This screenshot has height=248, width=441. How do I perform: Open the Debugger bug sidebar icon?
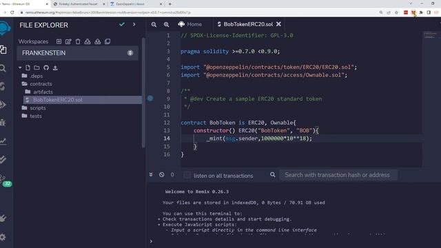click(x=3, y=123)
